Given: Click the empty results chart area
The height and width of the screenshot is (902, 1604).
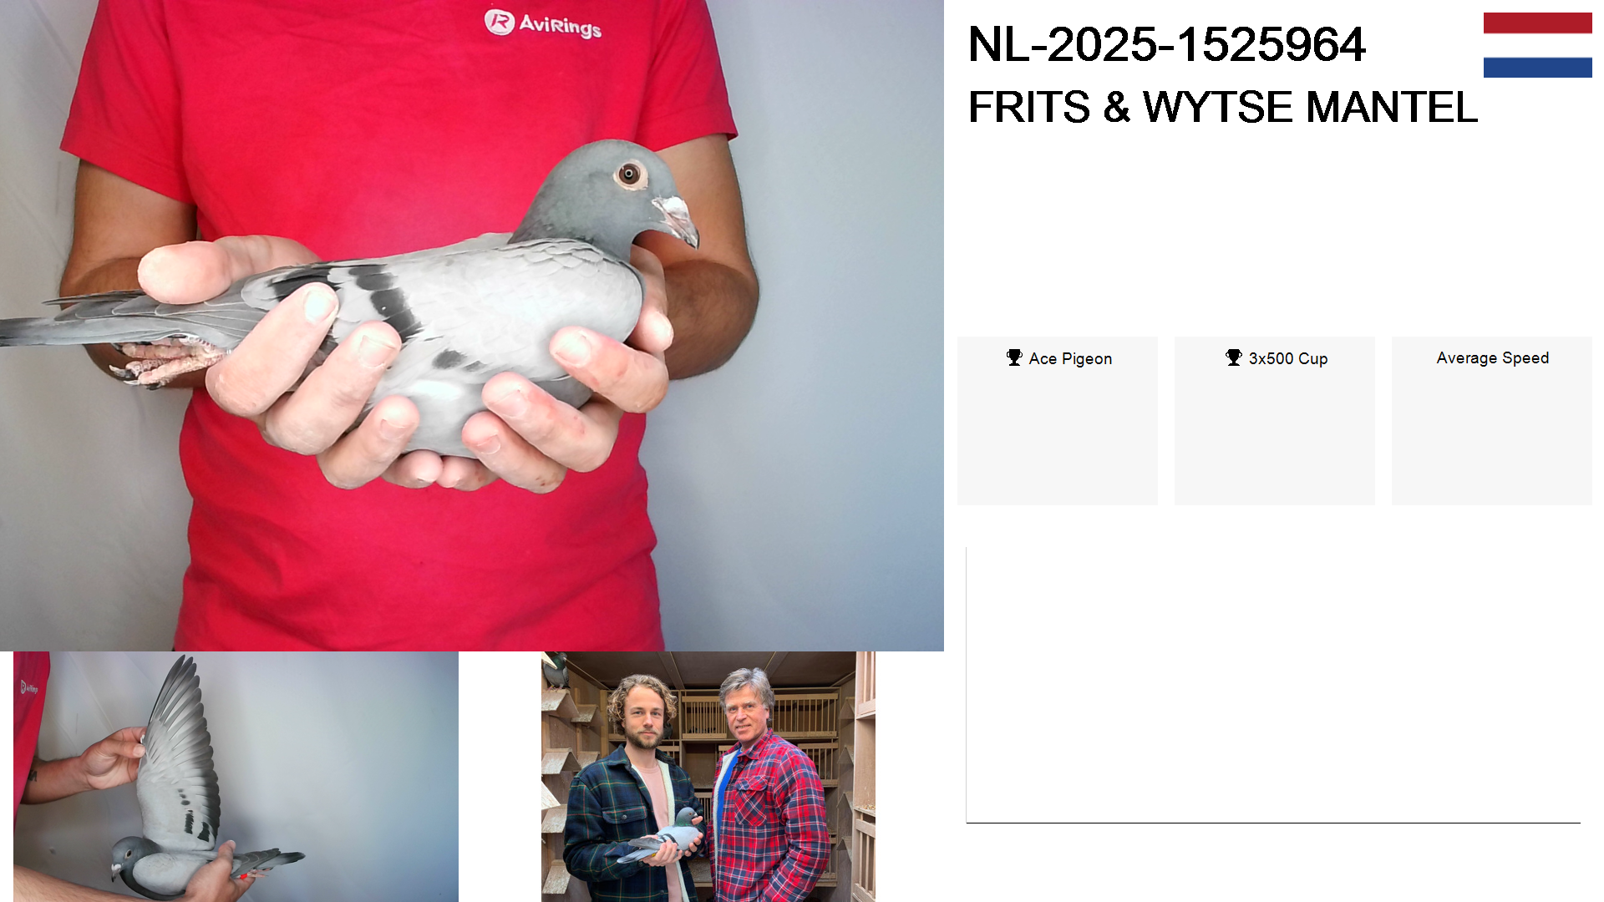Looking at the screenshot, I should 1273,685.
